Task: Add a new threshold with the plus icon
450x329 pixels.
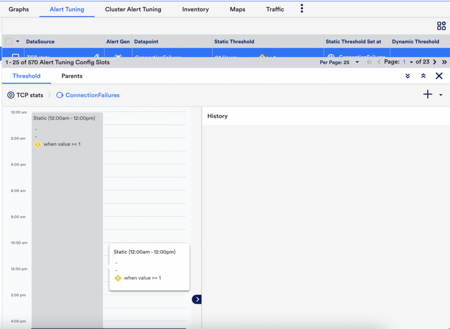Action: pos(428,94)
